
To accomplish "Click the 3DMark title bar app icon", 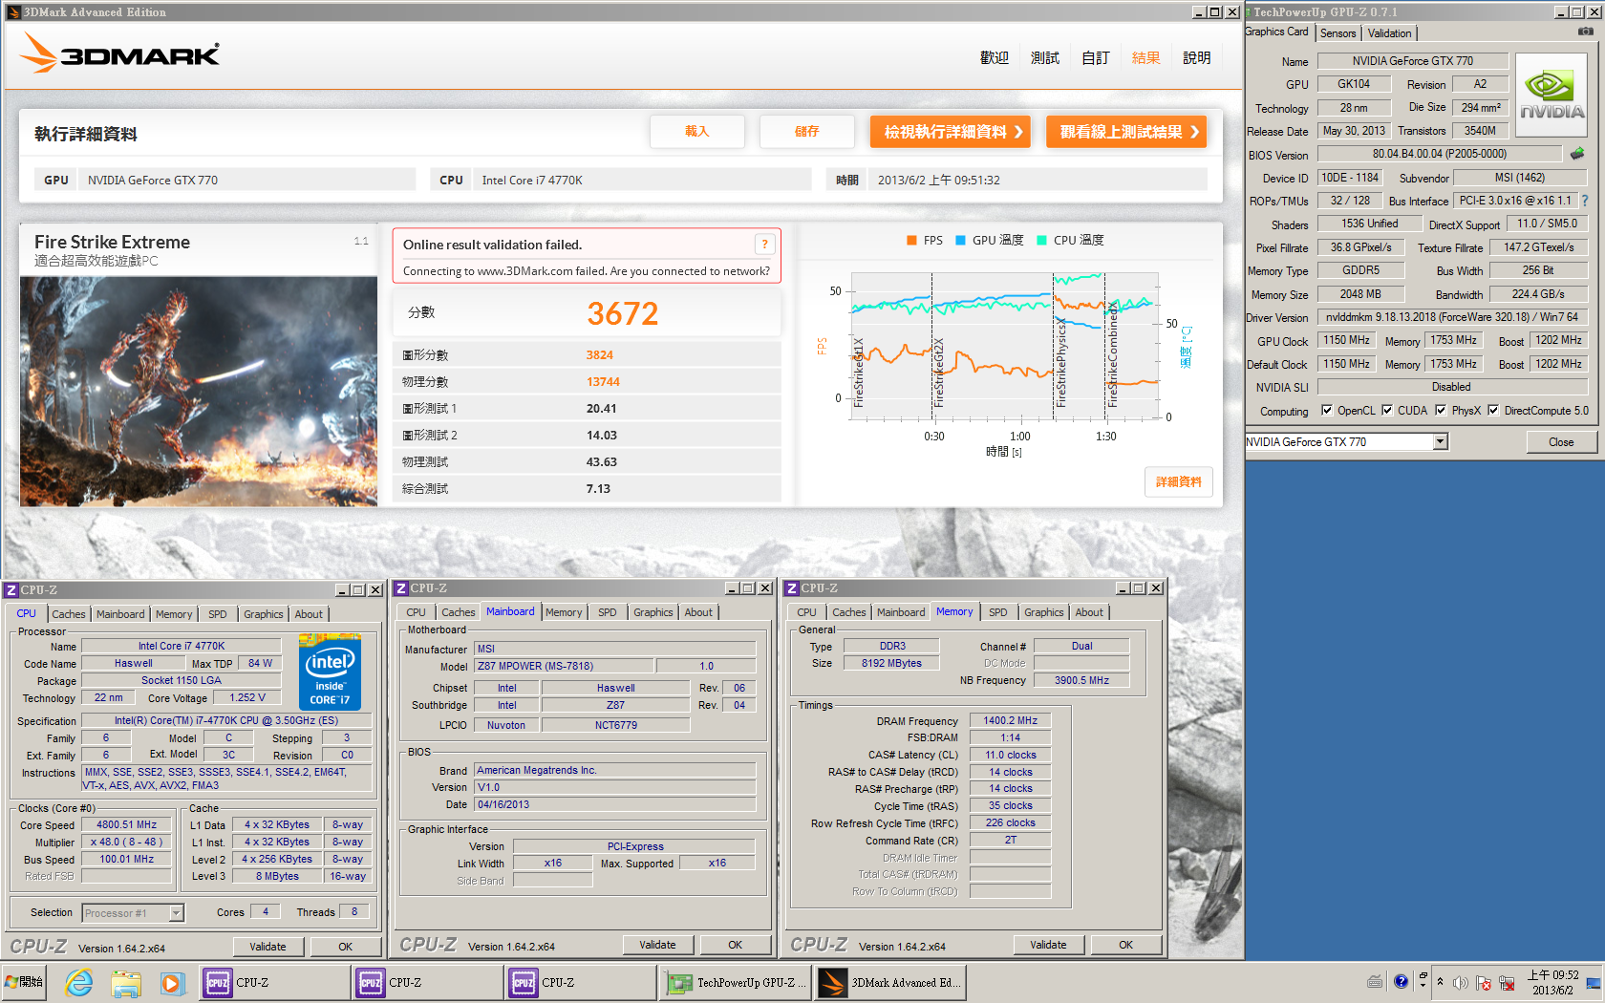I will 13,12.
